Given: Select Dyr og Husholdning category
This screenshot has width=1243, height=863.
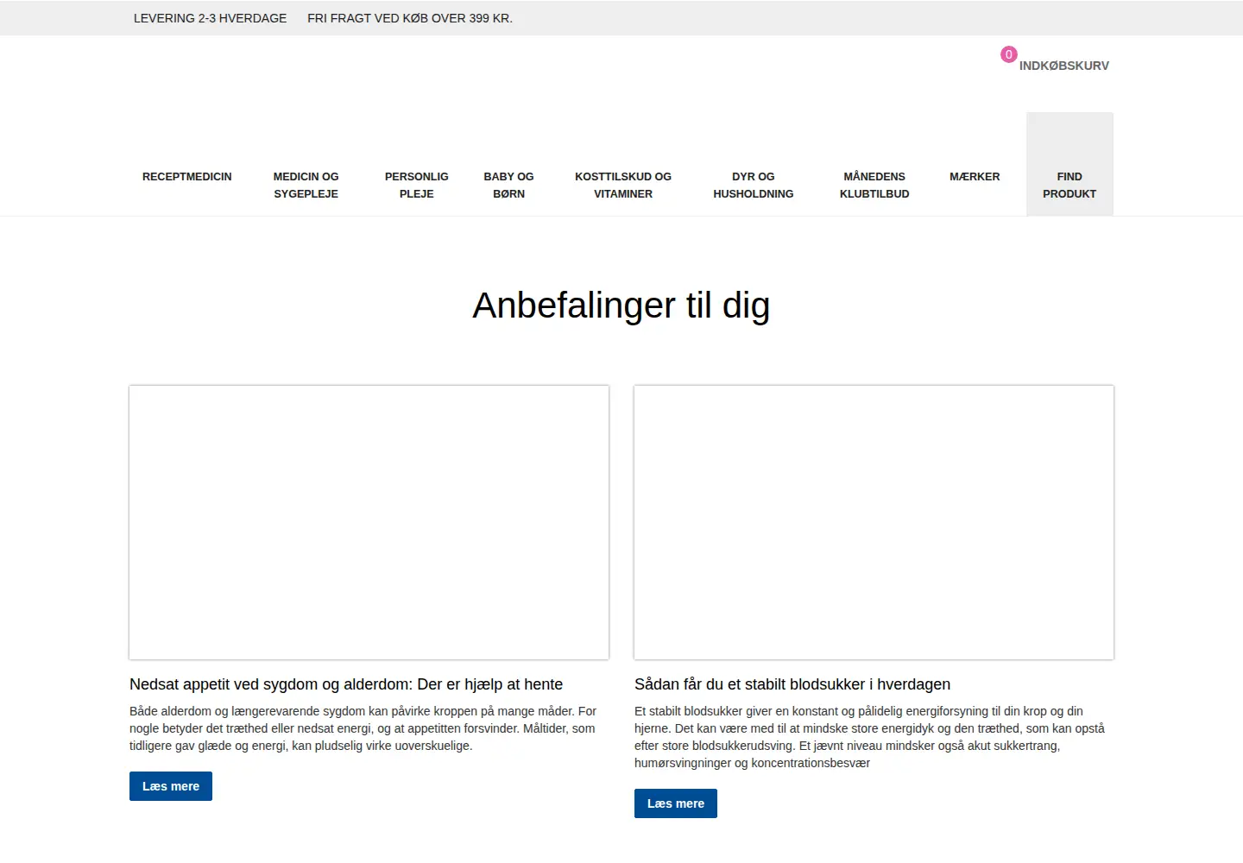Looking at the screenshot, I should tap(754, 186).
